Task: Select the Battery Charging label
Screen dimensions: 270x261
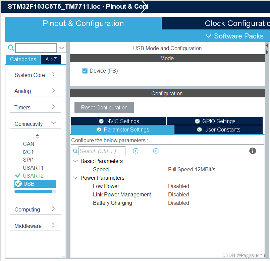Action: (x=112, y=203)
